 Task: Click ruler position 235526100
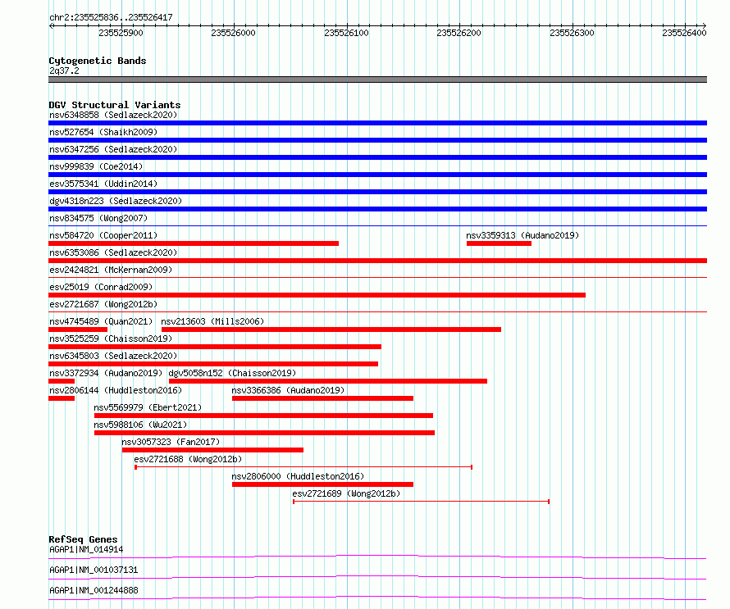(x=346, y=33)
